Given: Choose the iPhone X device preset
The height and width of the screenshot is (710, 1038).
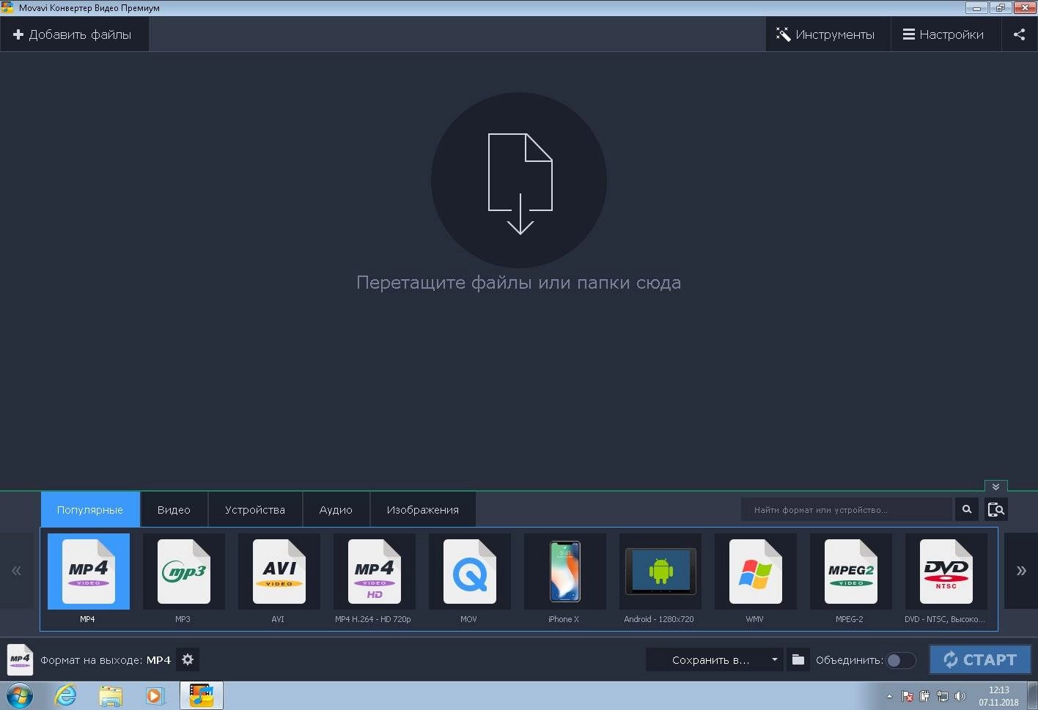Looking at the screenshot, I should tap(565, 572).
